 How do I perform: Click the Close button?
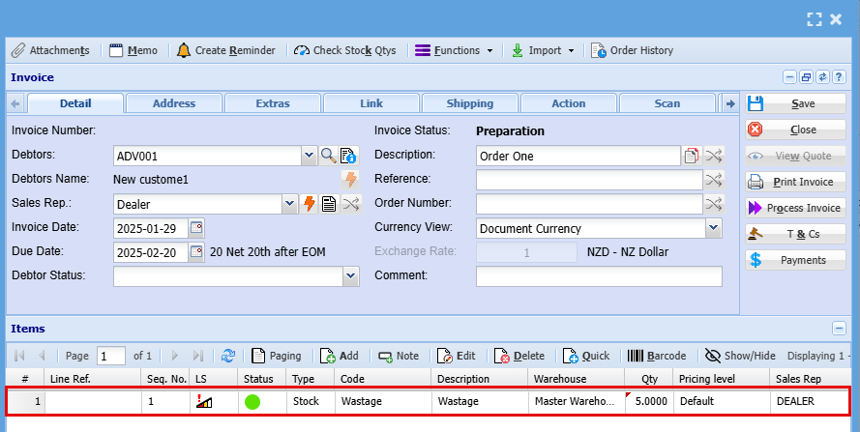(795, 130)
